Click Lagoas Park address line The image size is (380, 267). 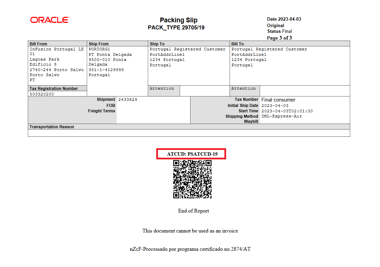point(44,59)
